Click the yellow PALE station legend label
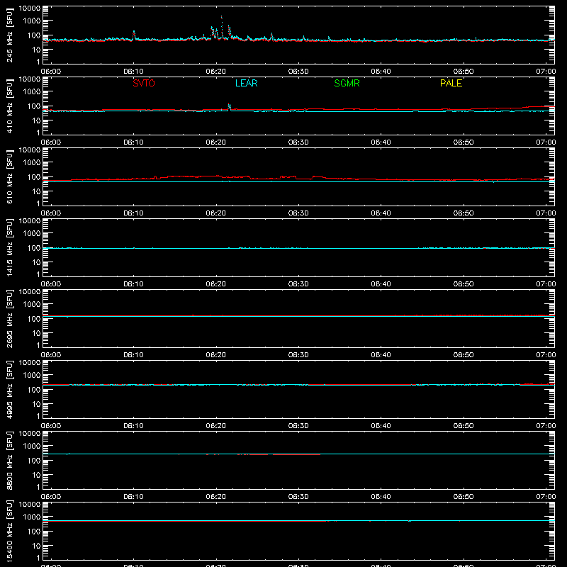This screenshot has height=567, width=567. click(451, 83)
